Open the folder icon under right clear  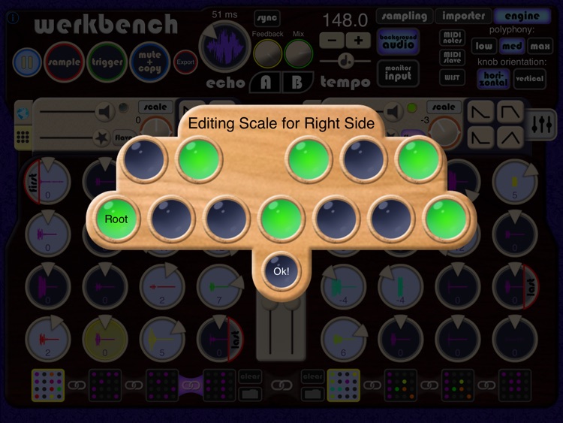click(x=312, y=394)
